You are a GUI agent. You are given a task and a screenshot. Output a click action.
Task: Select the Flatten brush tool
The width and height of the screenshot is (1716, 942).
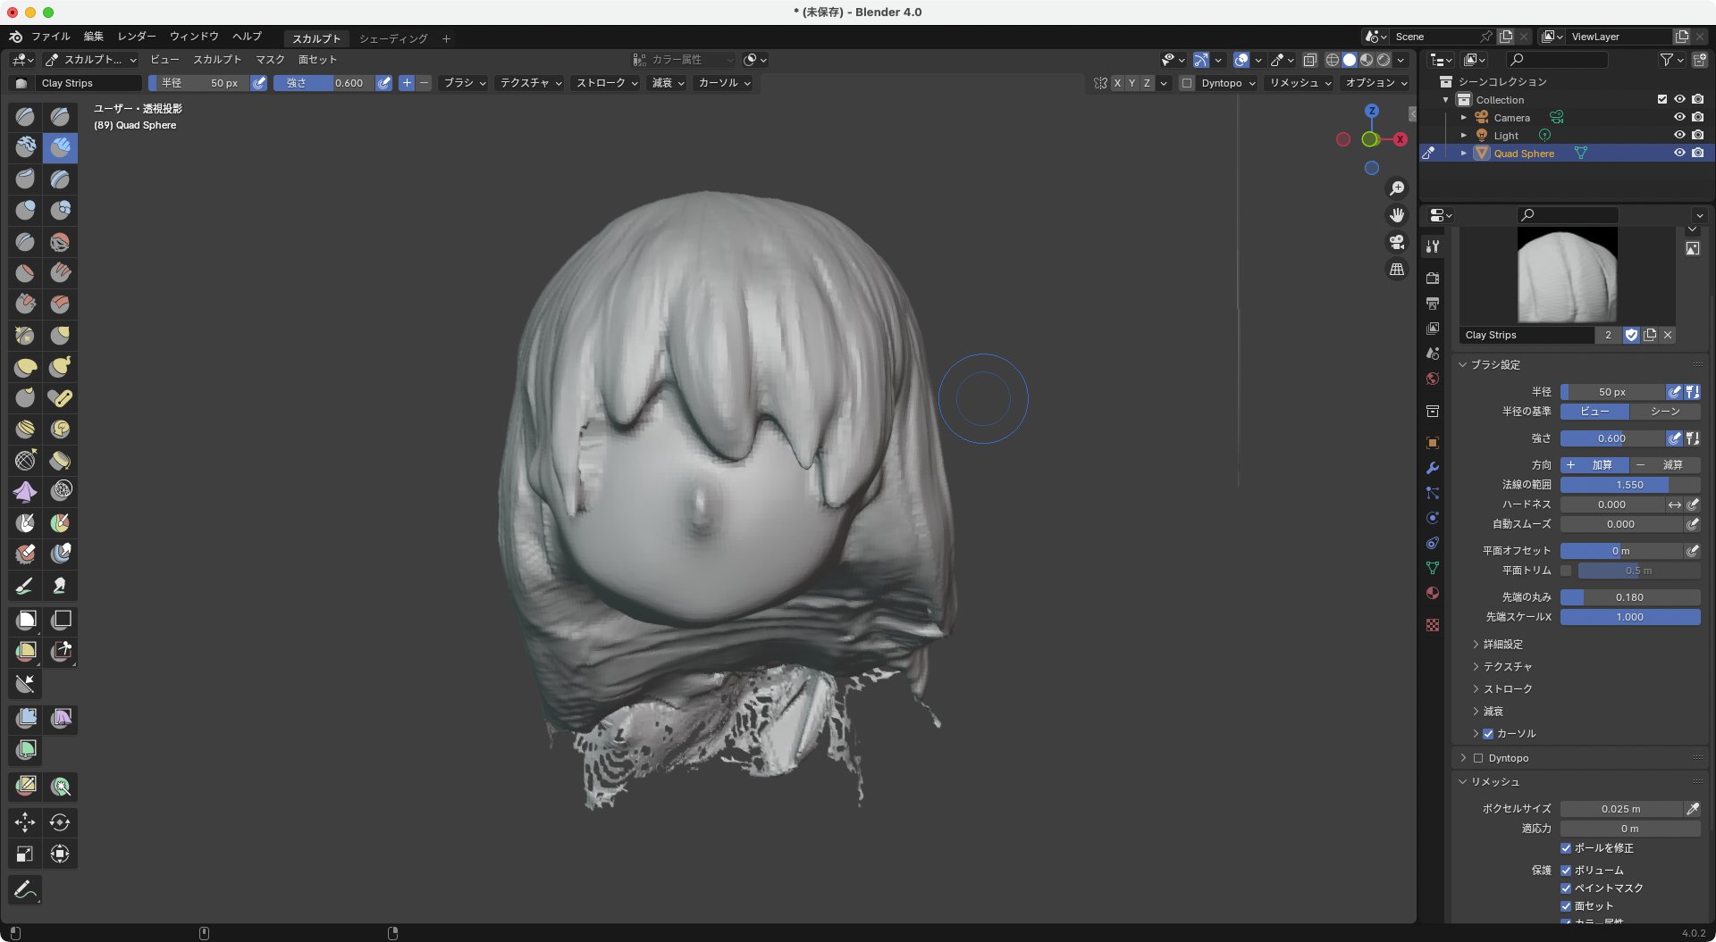[x=25, y=272]
